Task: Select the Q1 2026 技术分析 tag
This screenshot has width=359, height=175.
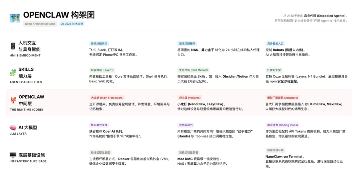Action: coord(72,24)
